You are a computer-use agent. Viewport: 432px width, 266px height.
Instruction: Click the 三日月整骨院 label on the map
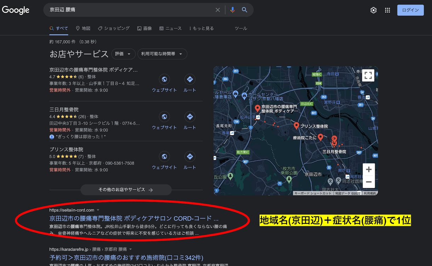coord(334,152)
